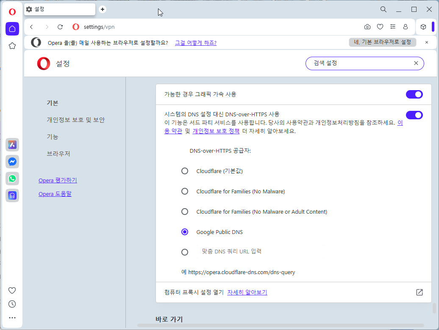Open the Player icon in the sidebar
Image resolution: width=439 pixels, height=330 pixels.
[12, 195]
